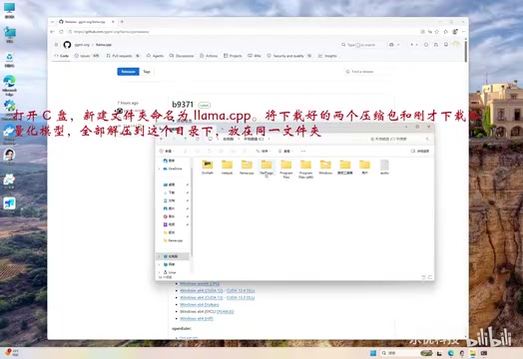The height and width of the screenshot is (359, 523).
Task: Open the Explorer toolbar more options ellipsis
Action: pos(303,151)
